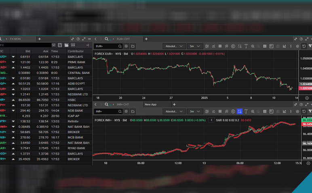312x193 pixels.
Task: Open the folder icon in EUR= chart toolbar
Action: tap(133, 46)
